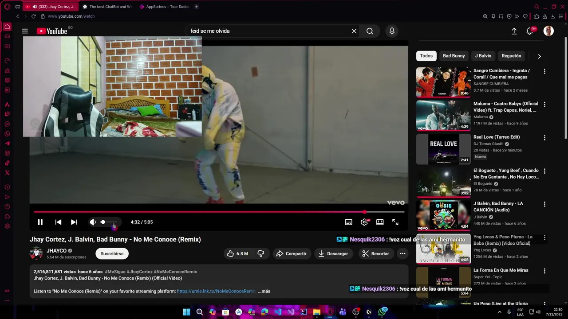Open the YouTube notifications bell
The image size is (568, 319).
pos(530,31)
